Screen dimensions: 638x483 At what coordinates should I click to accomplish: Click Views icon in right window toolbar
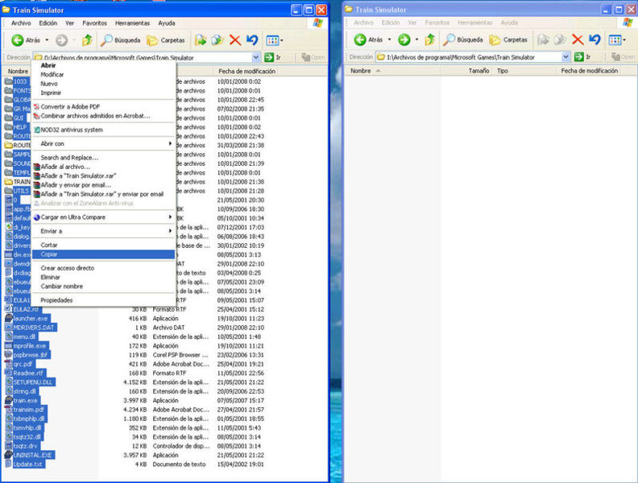pos(616,39)
